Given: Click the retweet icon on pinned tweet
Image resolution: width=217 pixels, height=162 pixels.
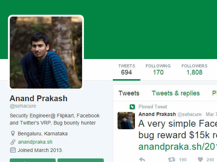Looking at the screenshot, I should pos(171,159).
